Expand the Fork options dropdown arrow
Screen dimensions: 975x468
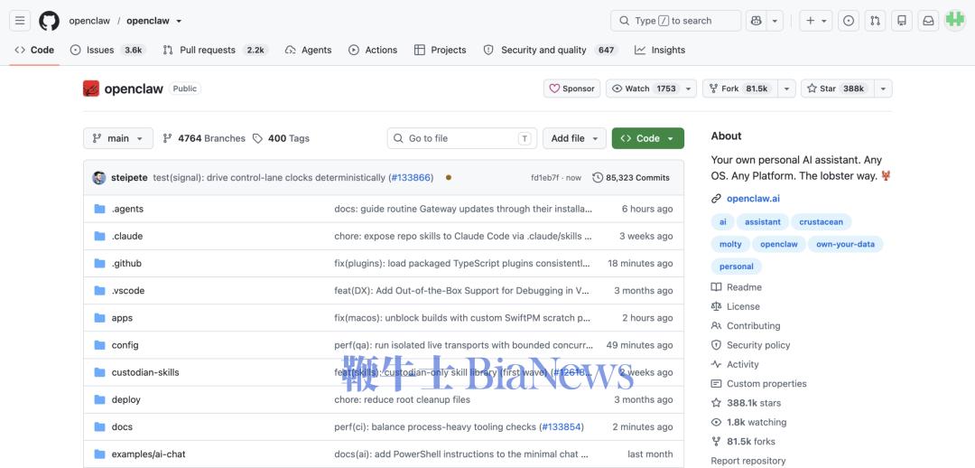click(786, 89)
